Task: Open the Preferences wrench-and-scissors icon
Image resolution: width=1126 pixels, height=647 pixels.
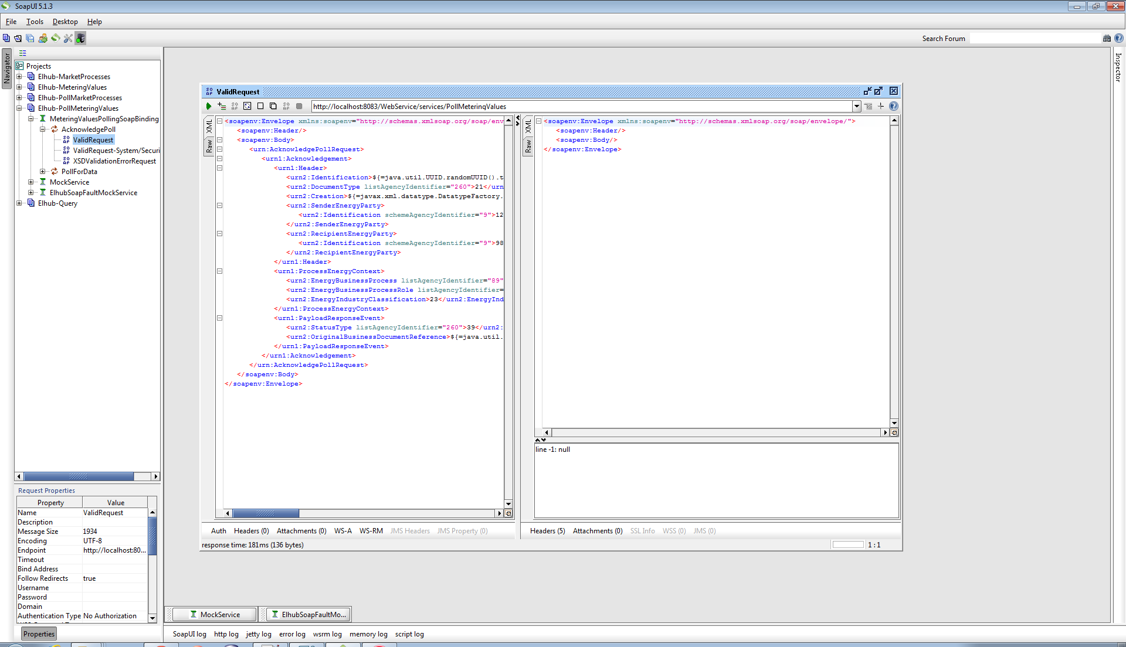Action: pos(68,39)
